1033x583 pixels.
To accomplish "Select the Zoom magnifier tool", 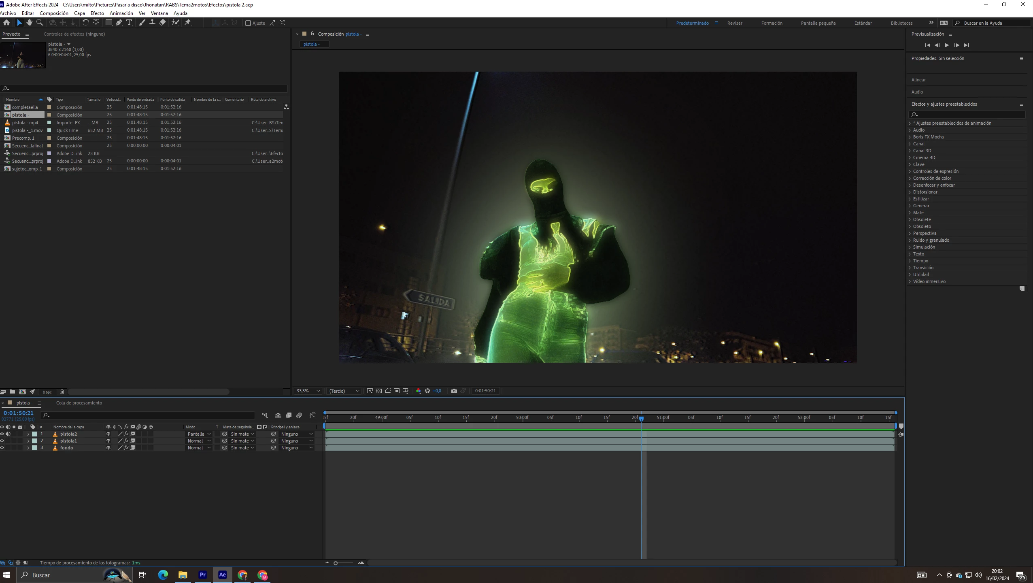I will (40, 23).
